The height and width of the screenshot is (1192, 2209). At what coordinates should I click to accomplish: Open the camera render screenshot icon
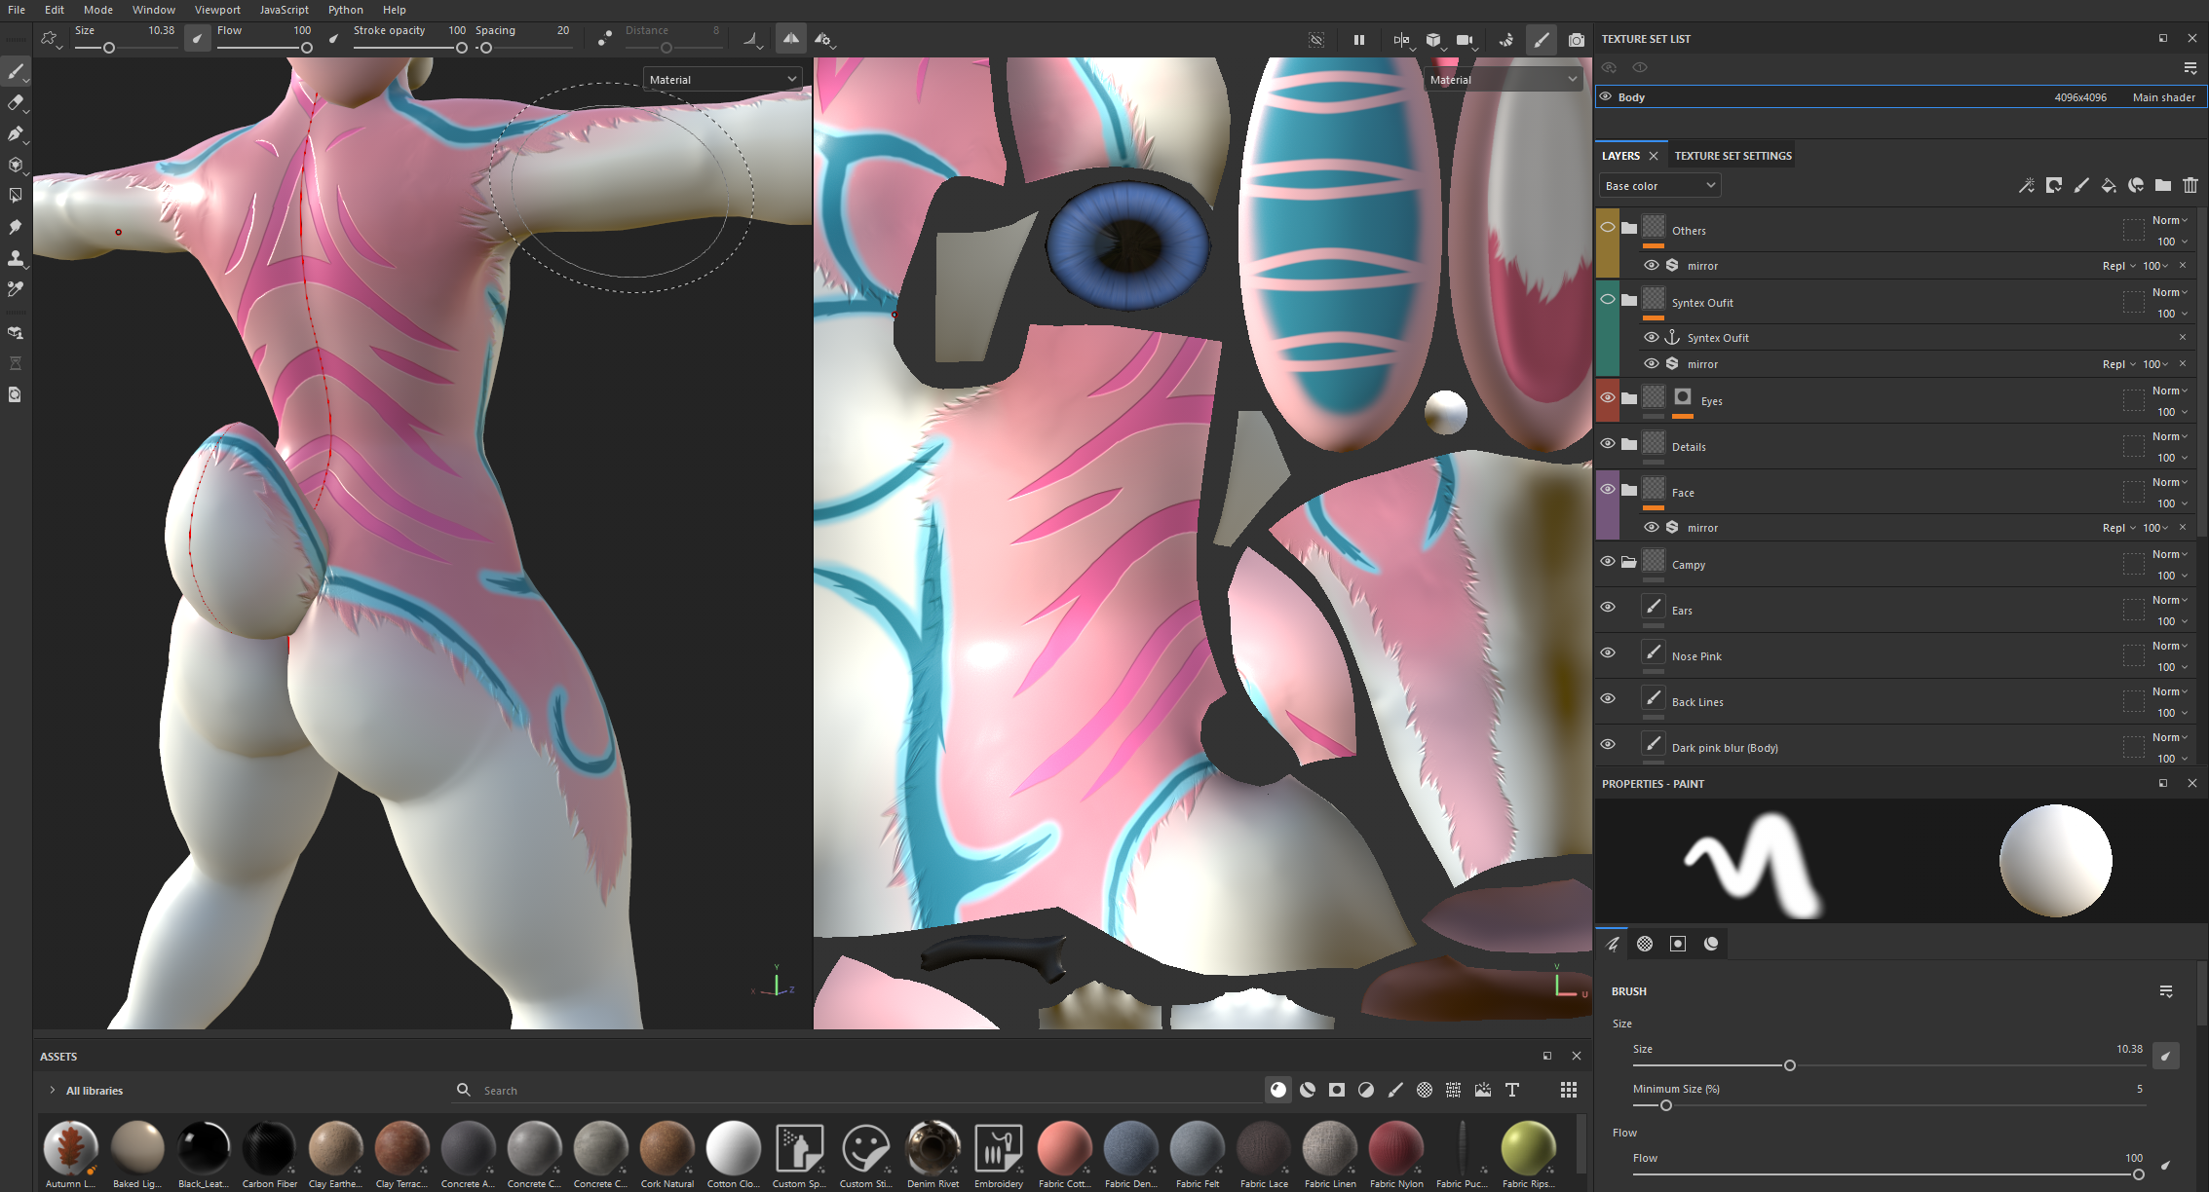click(x=1576, y=40)
